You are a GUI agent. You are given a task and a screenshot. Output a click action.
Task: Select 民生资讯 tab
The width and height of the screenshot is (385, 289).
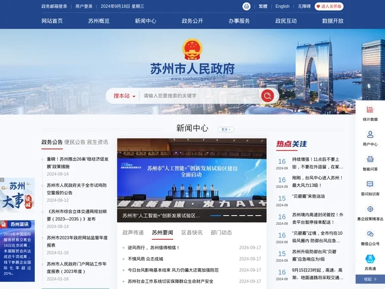click(97, 142)
